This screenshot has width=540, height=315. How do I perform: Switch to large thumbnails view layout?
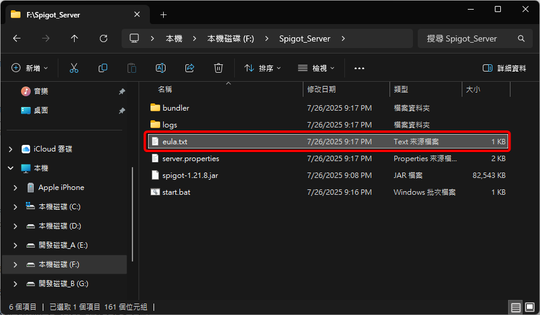click(x=530, y=307)
